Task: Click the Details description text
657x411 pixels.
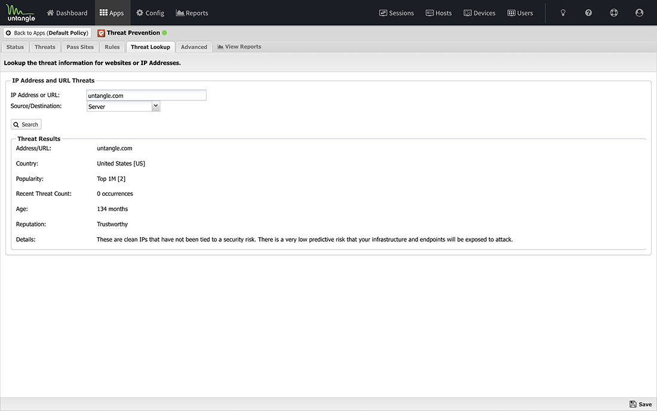Action: [x=305, y=239]
